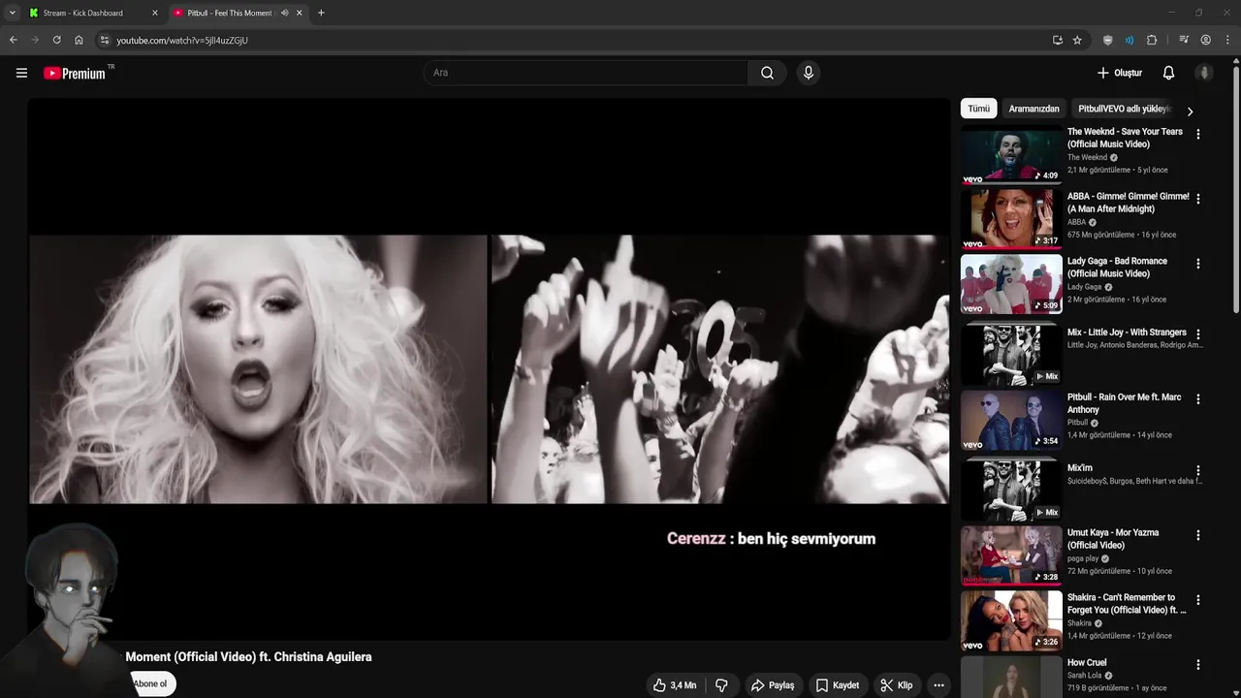Open the extensions puzzle menu
Viewport: 1241px width, 698px height.
[1152, 40]
